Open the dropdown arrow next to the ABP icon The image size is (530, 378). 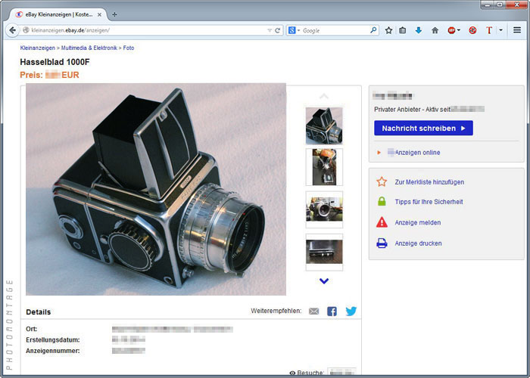point(459,30)
